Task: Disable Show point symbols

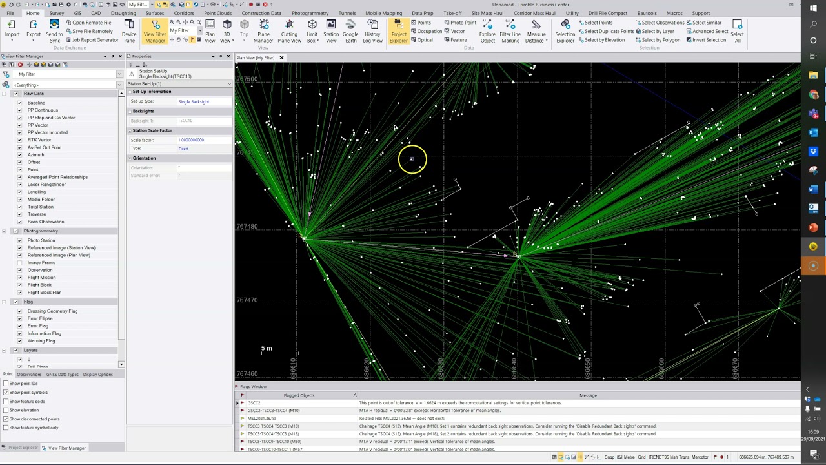Action: tap(6, 393)
